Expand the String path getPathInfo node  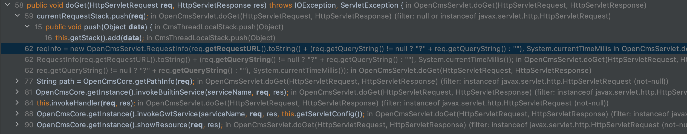(17, 81)
